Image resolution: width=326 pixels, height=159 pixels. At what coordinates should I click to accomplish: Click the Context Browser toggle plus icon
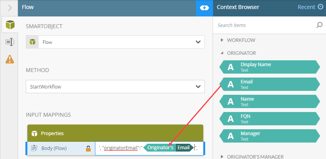point(204,8)
